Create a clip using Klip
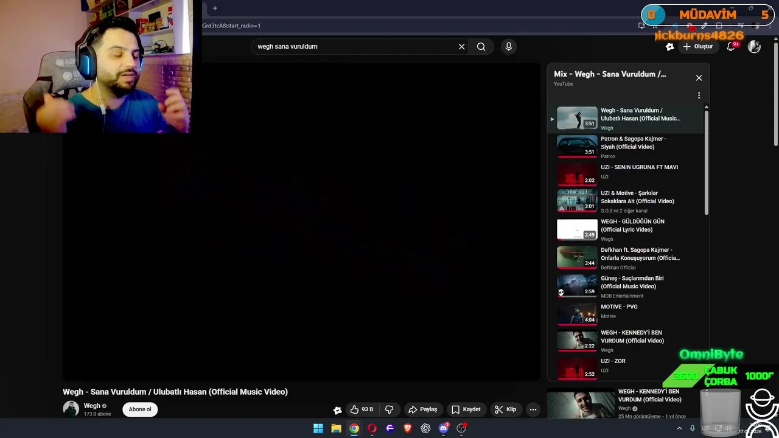This screenshot has height=438, width=779. point(505,409)
